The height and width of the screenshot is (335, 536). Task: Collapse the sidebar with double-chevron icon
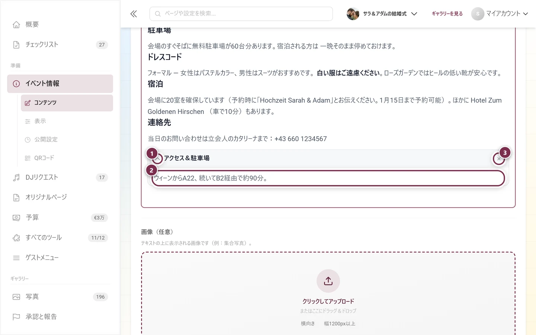tap(134, 14)
